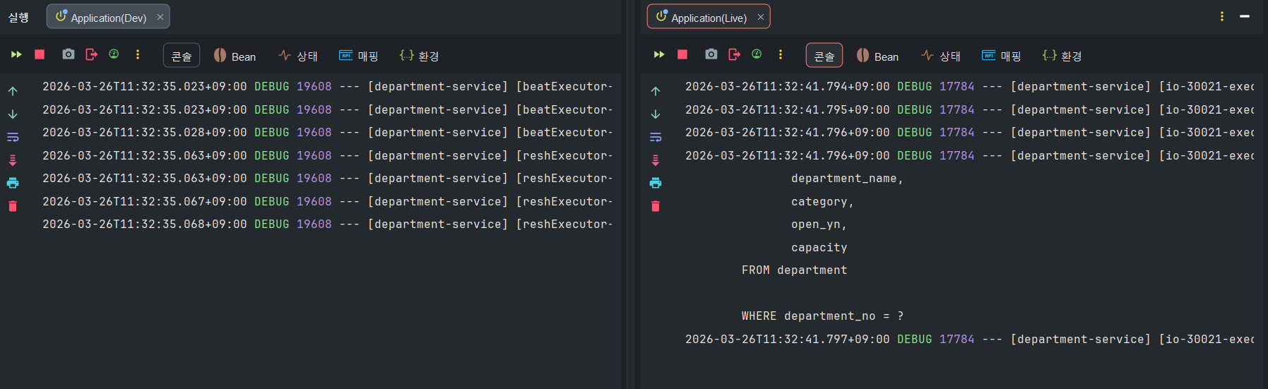Viewport: 1268px width, 389px height.
Task: Click the exit icon in Live toolbar
Action: (x=735, y=54)
